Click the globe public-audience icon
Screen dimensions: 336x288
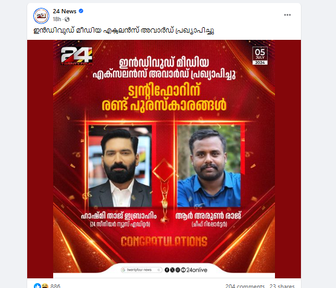(x=67, y=19)
